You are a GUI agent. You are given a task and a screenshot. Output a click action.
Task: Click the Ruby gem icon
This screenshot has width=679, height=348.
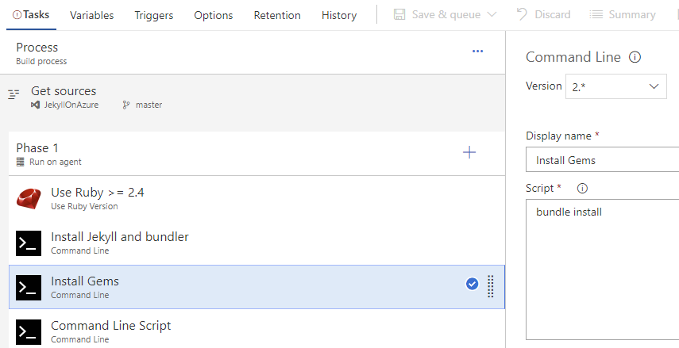pos(29,199)
